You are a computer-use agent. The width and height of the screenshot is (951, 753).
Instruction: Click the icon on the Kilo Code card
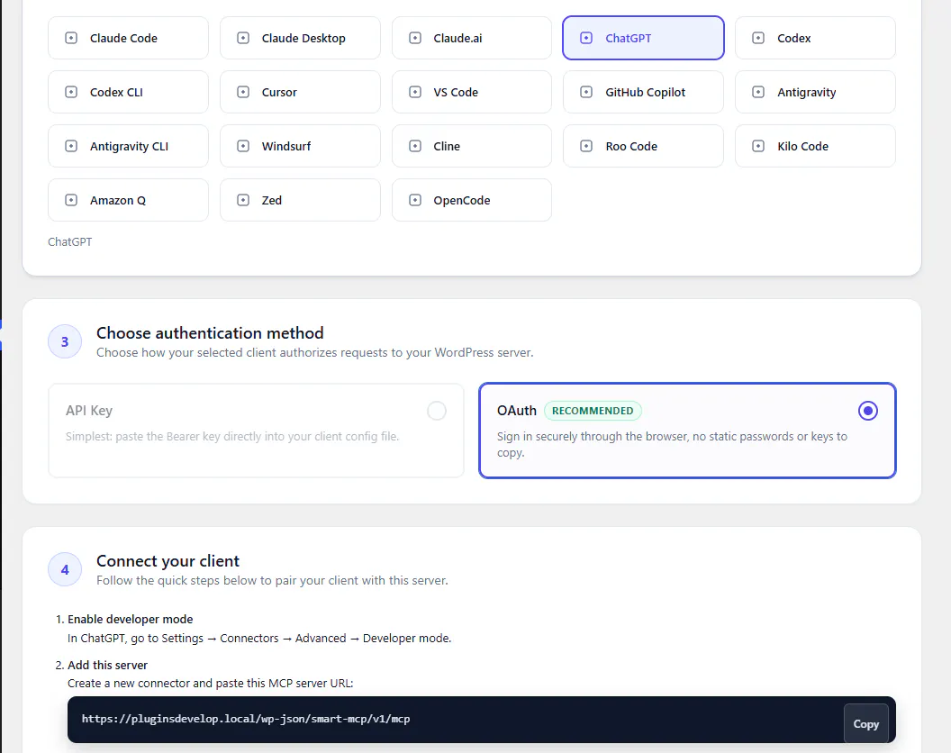coord(758,146)
